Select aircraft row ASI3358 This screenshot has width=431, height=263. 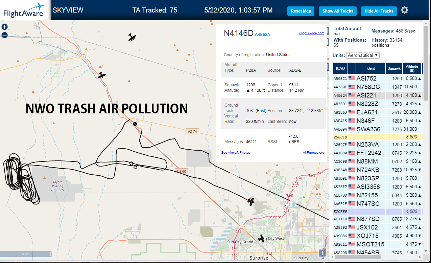click(x=378, y=187)
